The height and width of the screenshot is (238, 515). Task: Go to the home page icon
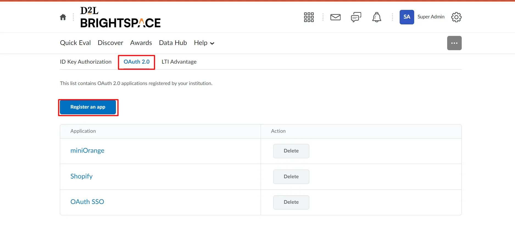click(63, 17)
